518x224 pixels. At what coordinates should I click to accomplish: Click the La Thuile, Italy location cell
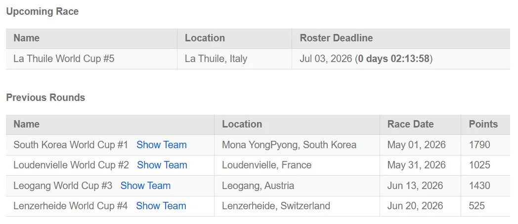click(x=235, y=59)
